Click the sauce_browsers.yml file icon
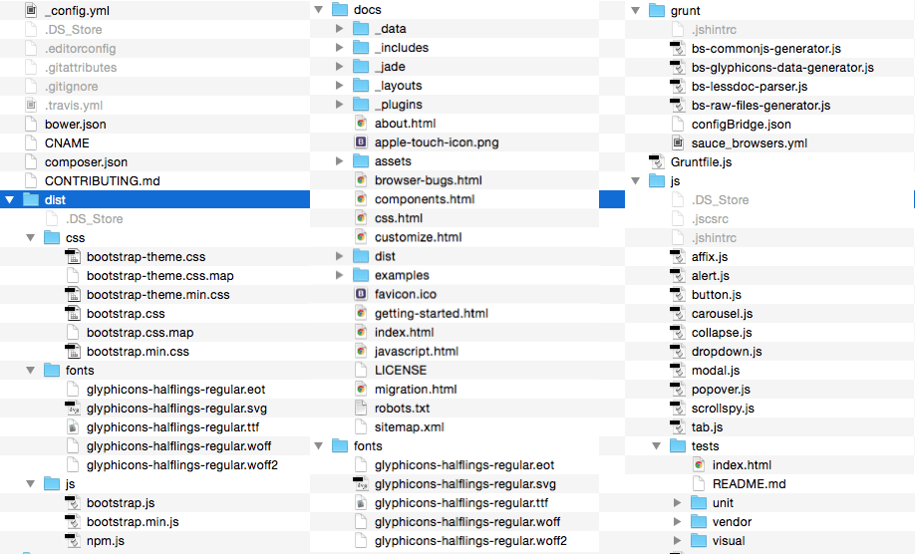This screenshot has width=915, height=554. tap(678, 142)
